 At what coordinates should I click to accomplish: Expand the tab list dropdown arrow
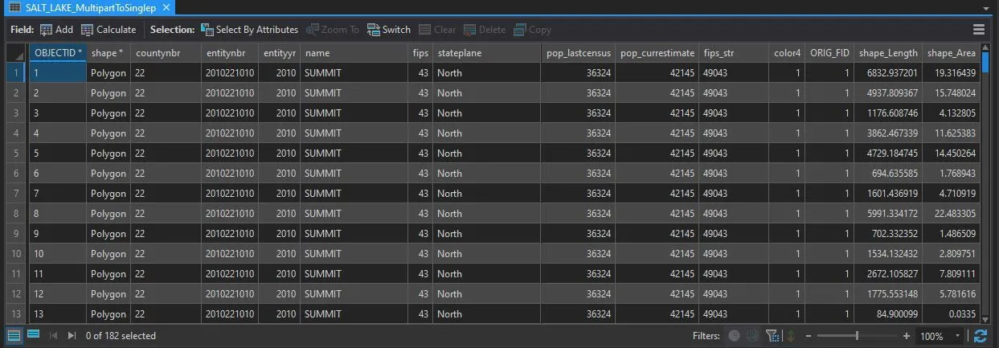coord(986,7)
